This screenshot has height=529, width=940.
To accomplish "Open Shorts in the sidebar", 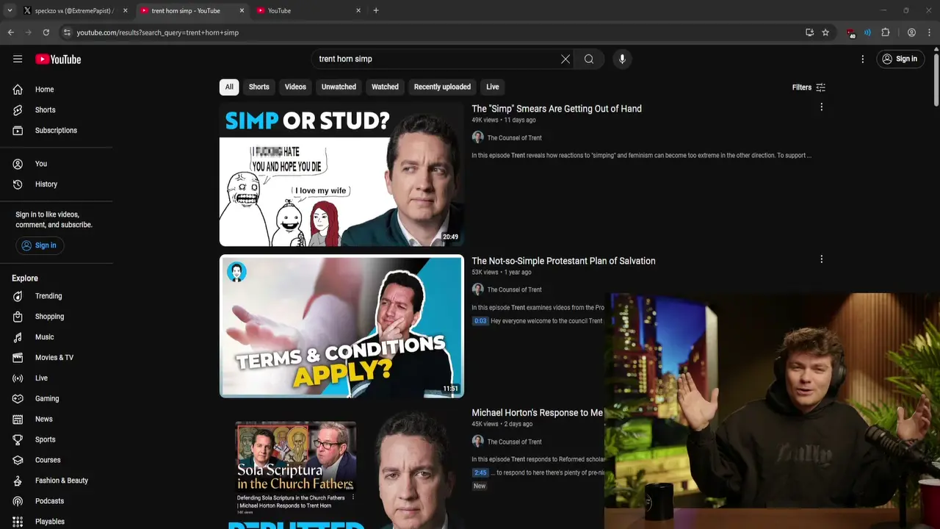I will [x=45, y=109].
